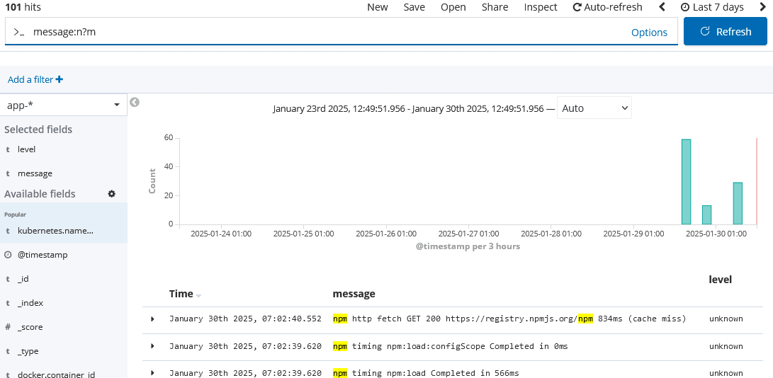Open the Save menu item
Screen dimensions: 773x378
click(x=414, y=7)
